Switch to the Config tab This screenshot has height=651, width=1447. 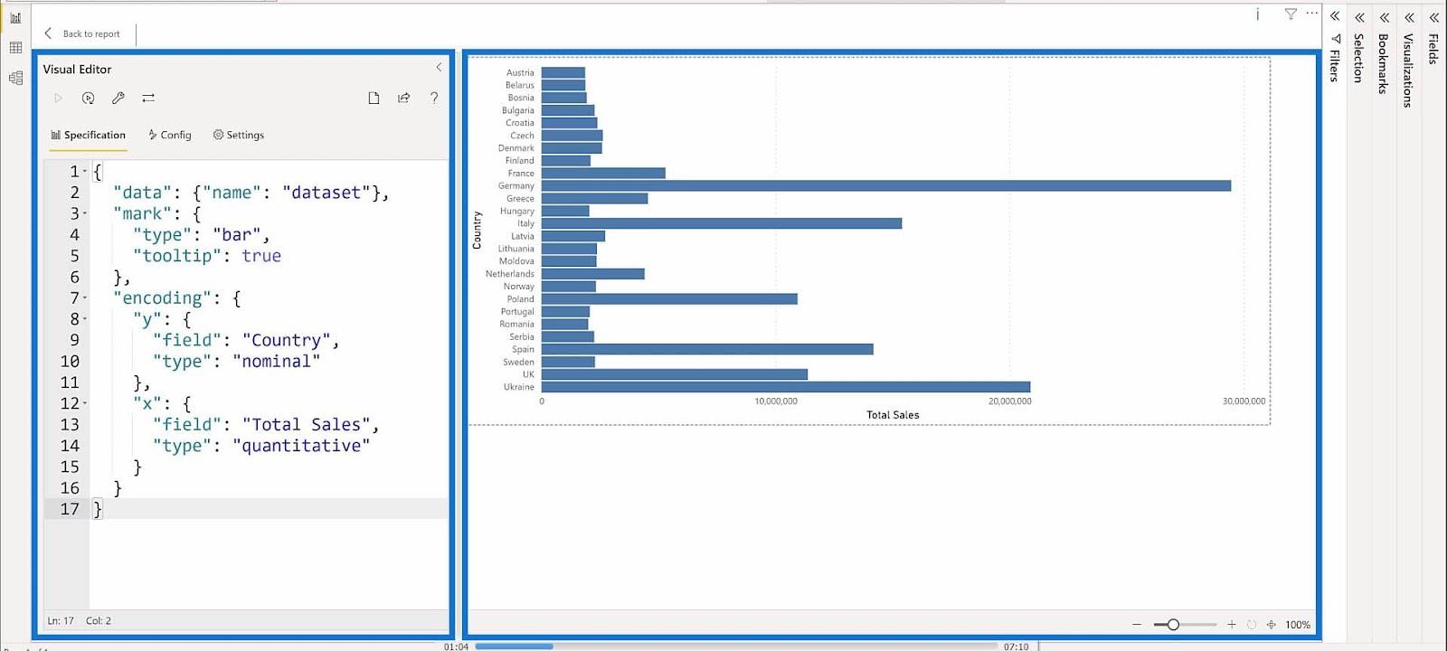(x=170, y=135)
